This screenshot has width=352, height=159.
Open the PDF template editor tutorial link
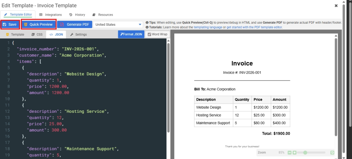254,27
